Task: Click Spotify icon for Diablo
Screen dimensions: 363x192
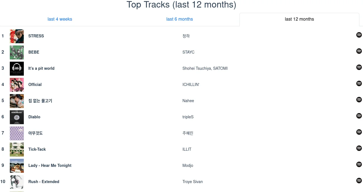Action: (359, 116)
